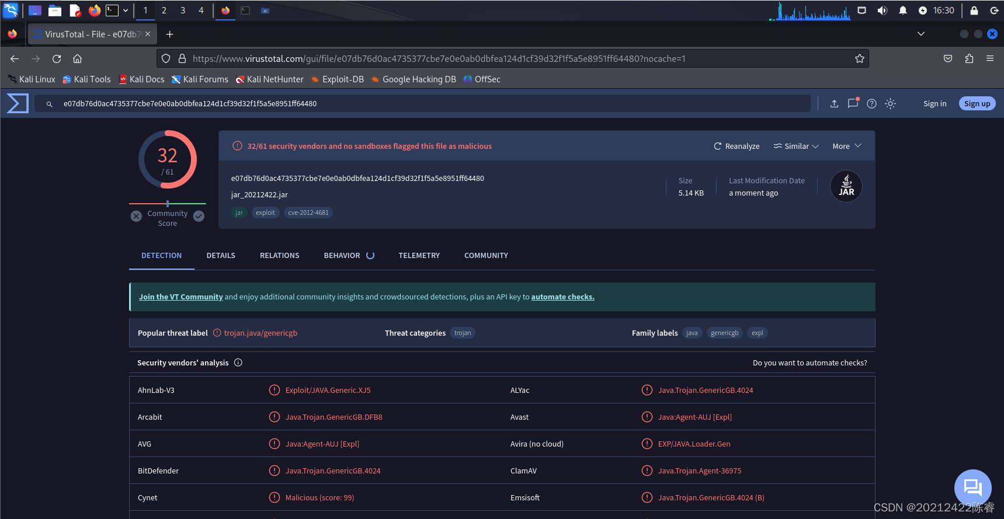Switch to the TELEMETRY tab
The height and width of the screenshot is (519, 1004).
[419, 256]
